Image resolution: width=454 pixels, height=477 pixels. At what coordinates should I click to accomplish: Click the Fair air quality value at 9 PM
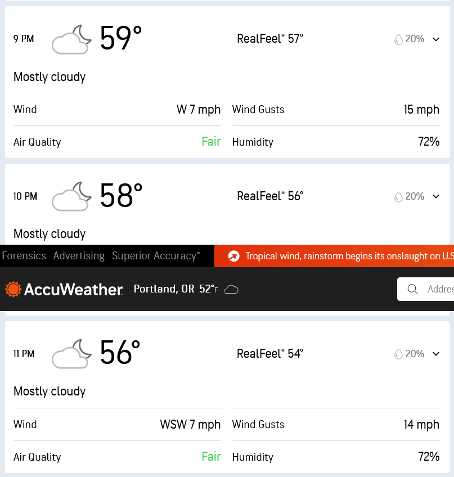(211, 142)
